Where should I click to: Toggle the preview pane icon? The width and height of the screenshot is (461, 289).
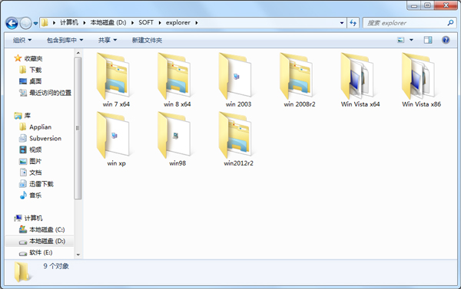pyautogui.click(x=428, y=40)
